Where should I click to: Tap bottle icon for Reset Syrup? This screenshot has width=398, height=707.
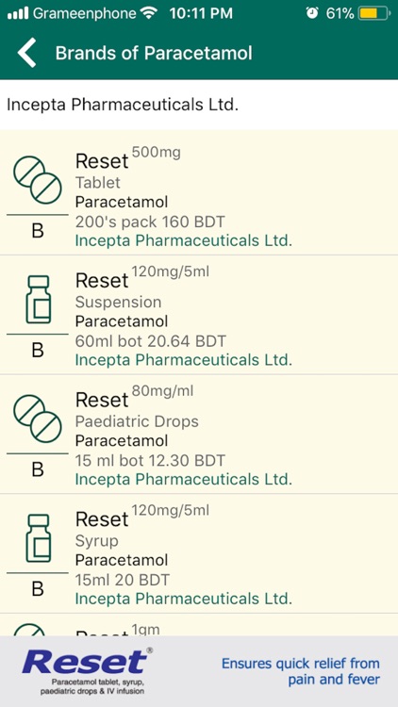38,538
